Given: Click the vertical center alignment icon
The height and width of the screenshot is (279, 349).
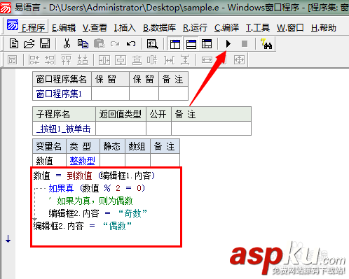Looking at the screenshot, I should (152, 60).
